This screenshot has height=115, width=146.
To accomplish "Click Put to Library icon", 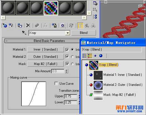I will tap(54, 25).
